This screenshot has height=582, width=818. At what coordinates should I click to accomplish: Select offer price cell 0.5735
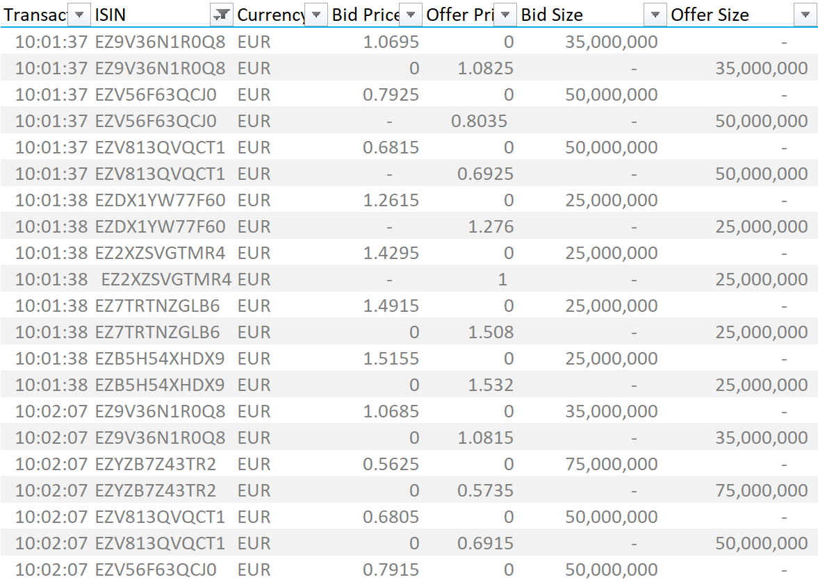point(486,491)
